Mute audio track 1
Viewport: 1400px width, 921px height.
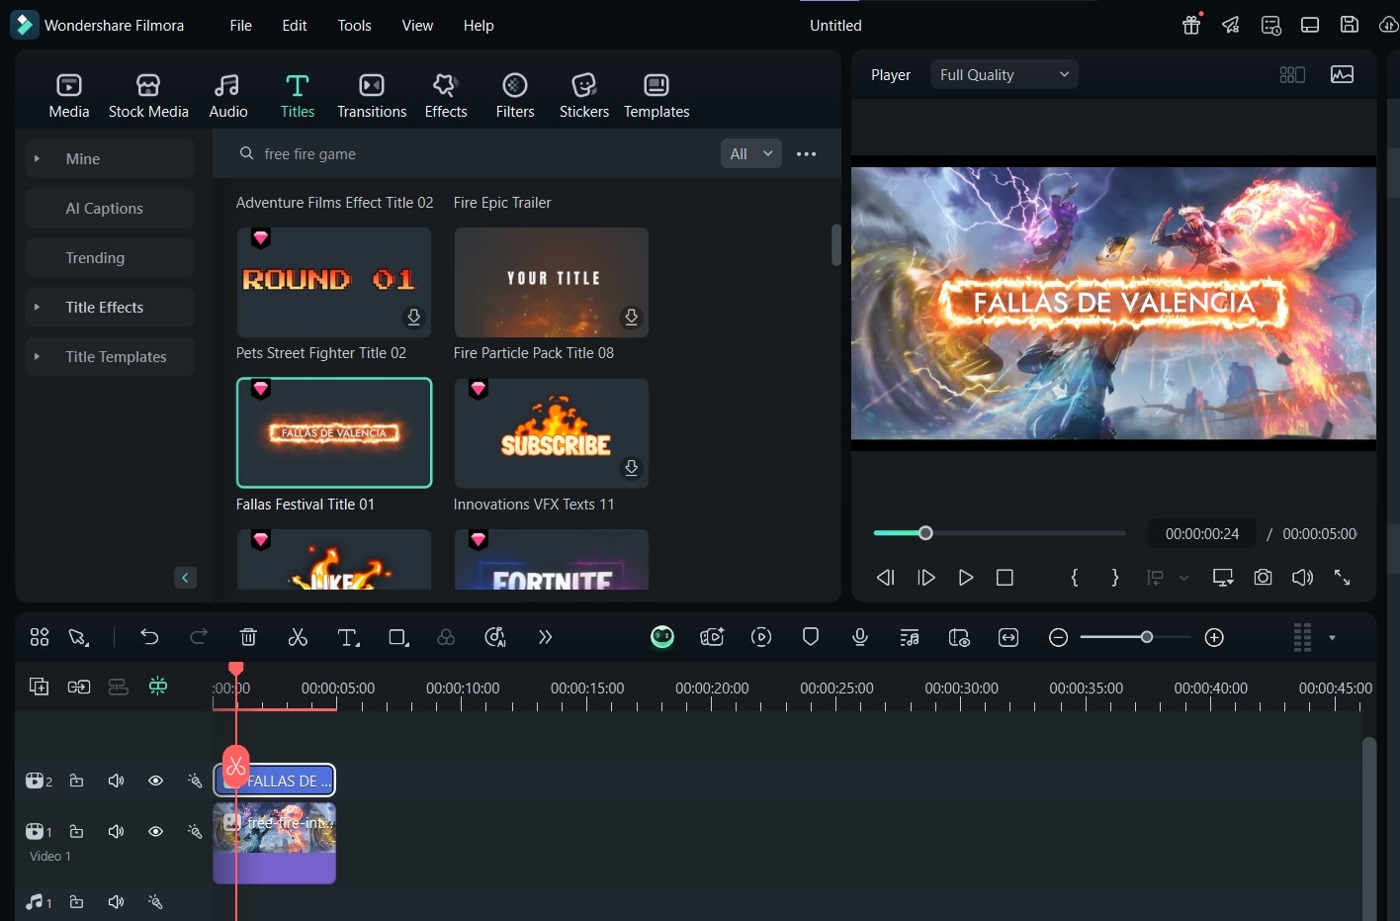point(116,901)
